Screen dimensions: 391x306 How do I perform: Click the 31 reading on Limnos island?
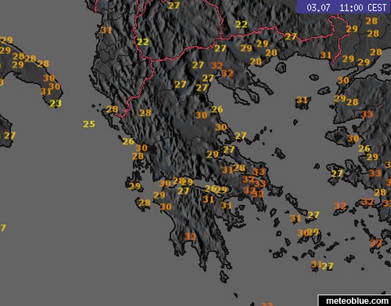[x=302, y=100]
